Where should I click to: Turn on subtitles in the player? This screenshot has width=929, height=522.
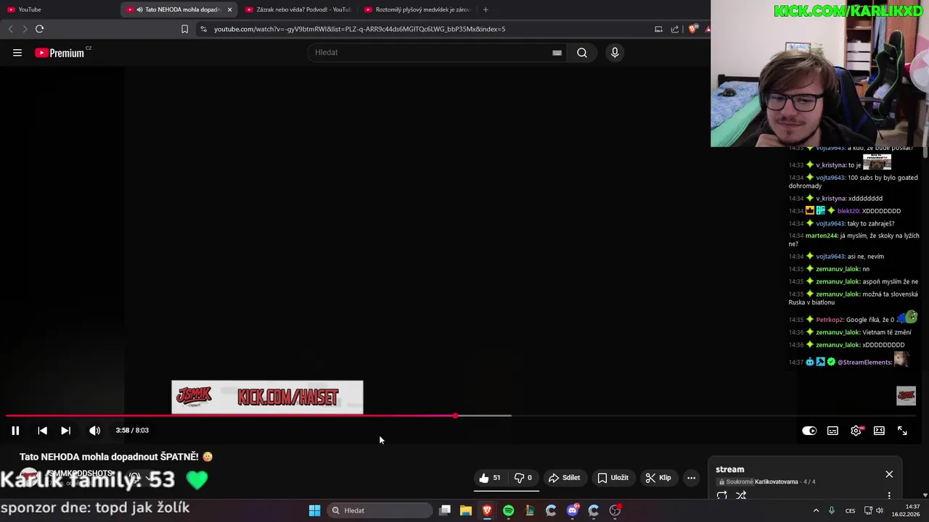[832, 431]
